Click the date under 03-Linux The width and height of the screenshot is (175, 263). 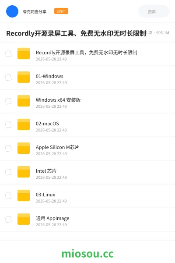(51, 201)
